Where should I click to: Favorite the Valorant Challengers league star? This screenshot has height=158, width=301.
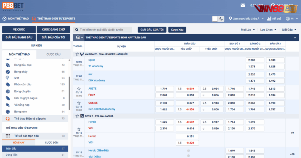(77, 54)
